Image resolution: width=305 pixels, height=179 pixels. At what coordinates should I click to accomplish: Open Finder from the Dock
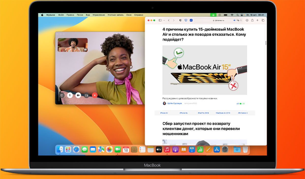click(60, 149)
